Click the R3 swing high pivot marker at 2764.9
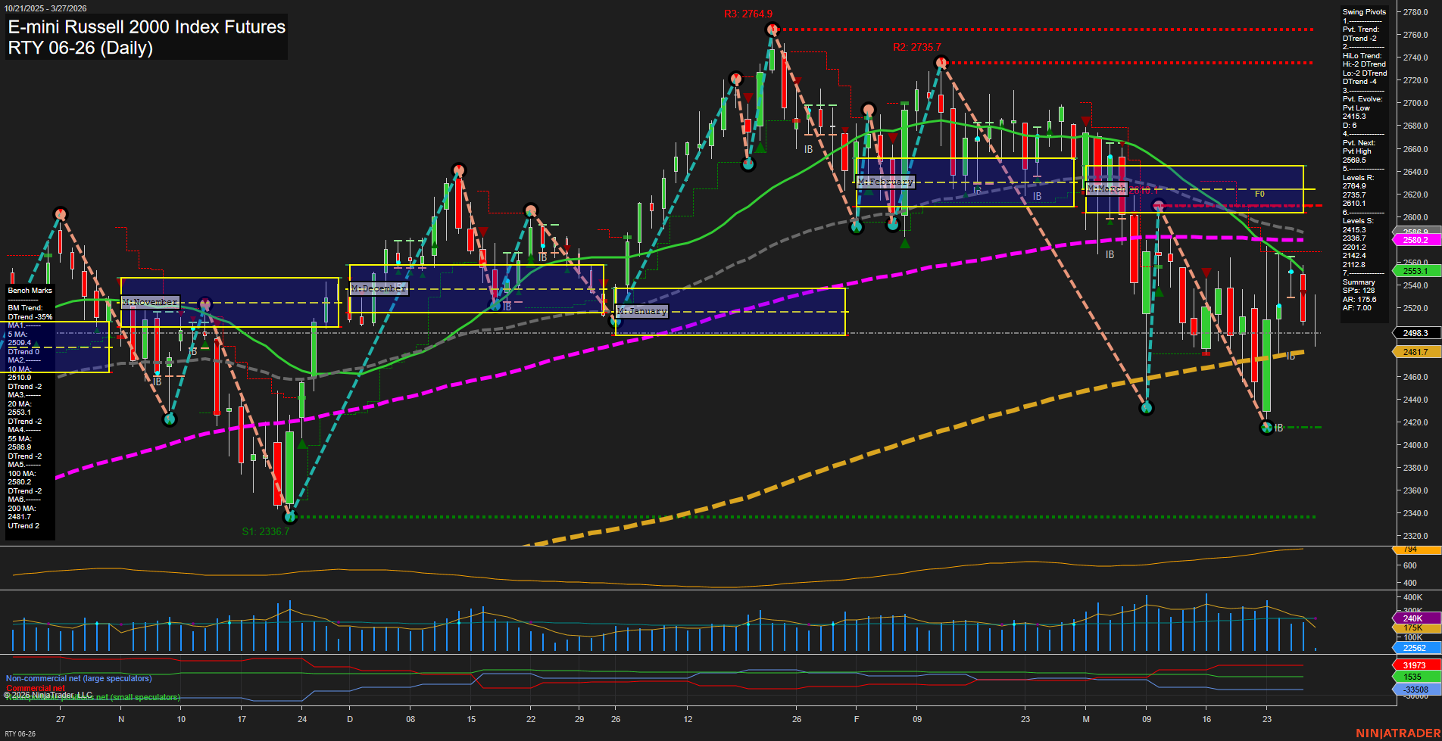Viewport: 1442px width, 741px height. 772,29
